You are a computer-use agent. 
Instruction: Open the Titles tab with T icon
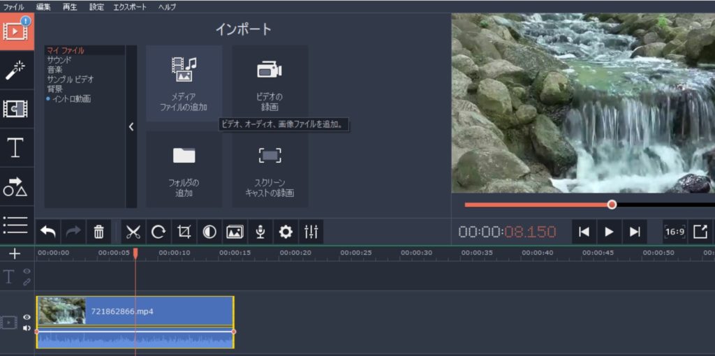click(x=16, y=148)
